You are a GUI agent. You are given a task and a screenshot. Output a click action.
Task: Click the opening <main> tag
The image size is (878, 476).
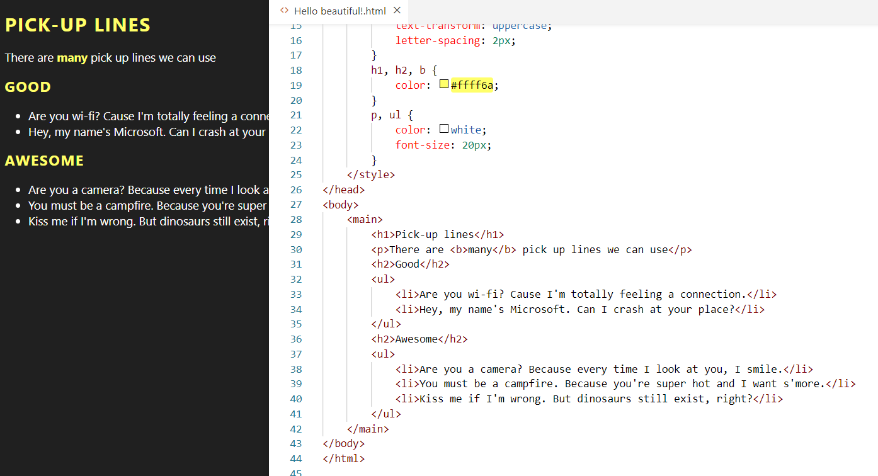click(x=365, y=220)
